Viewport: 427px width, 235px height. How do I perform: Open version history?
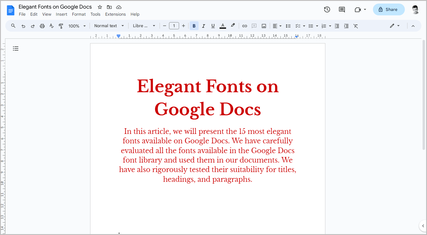tap(327, 9)
